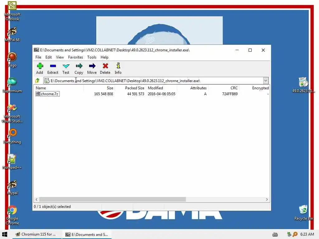Click the 7-Zip taskbar button
Viewport: 319px width, 239px height.
tap(87, 234)
